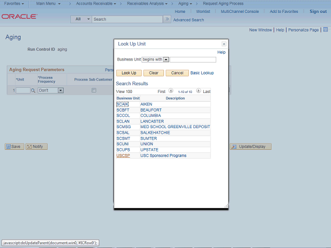Viewport: 331px width, 248px height.
Task: Open New Window link
Action: (261, 30)
